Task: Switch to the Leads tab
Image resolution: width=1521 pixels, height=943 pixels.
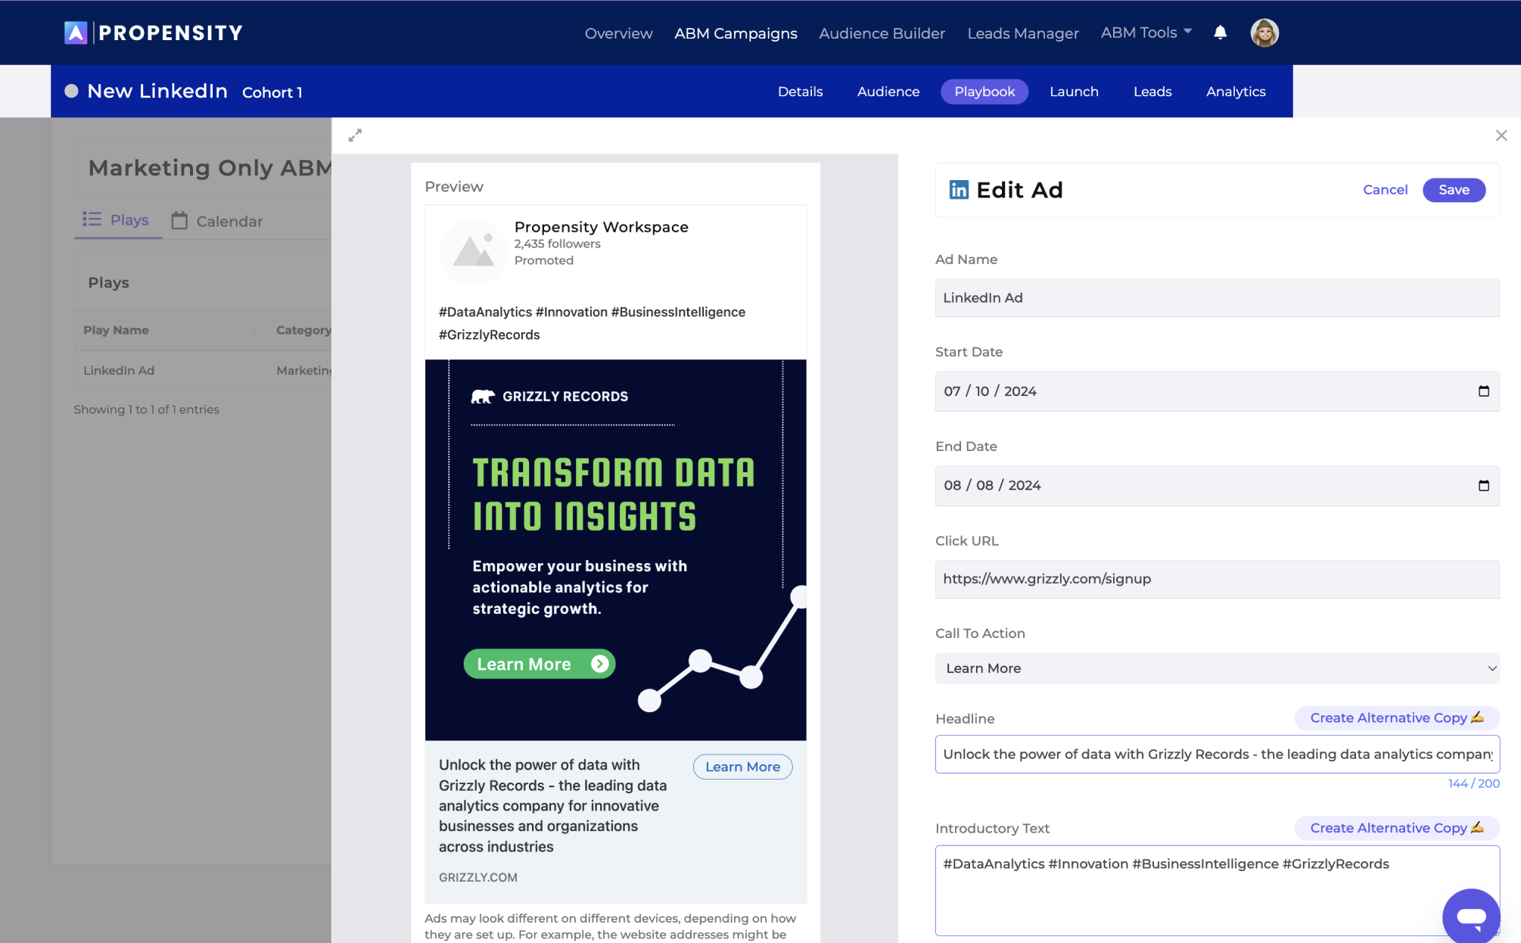Action: 1152,92
